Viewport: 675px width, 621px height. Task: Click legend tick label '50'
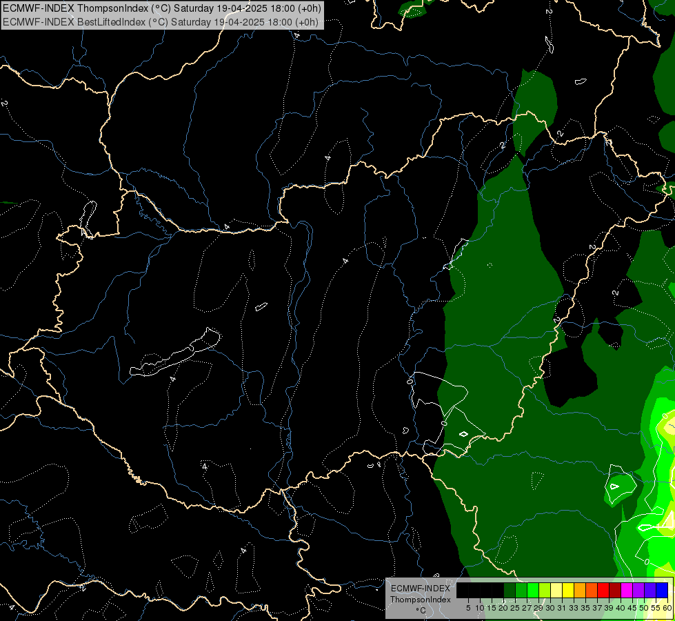click(x=645, y=608)
